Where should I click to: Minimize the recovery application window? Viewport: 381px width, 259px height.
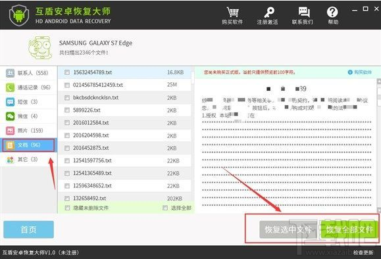pyautogui.click(x=355, y=10)
